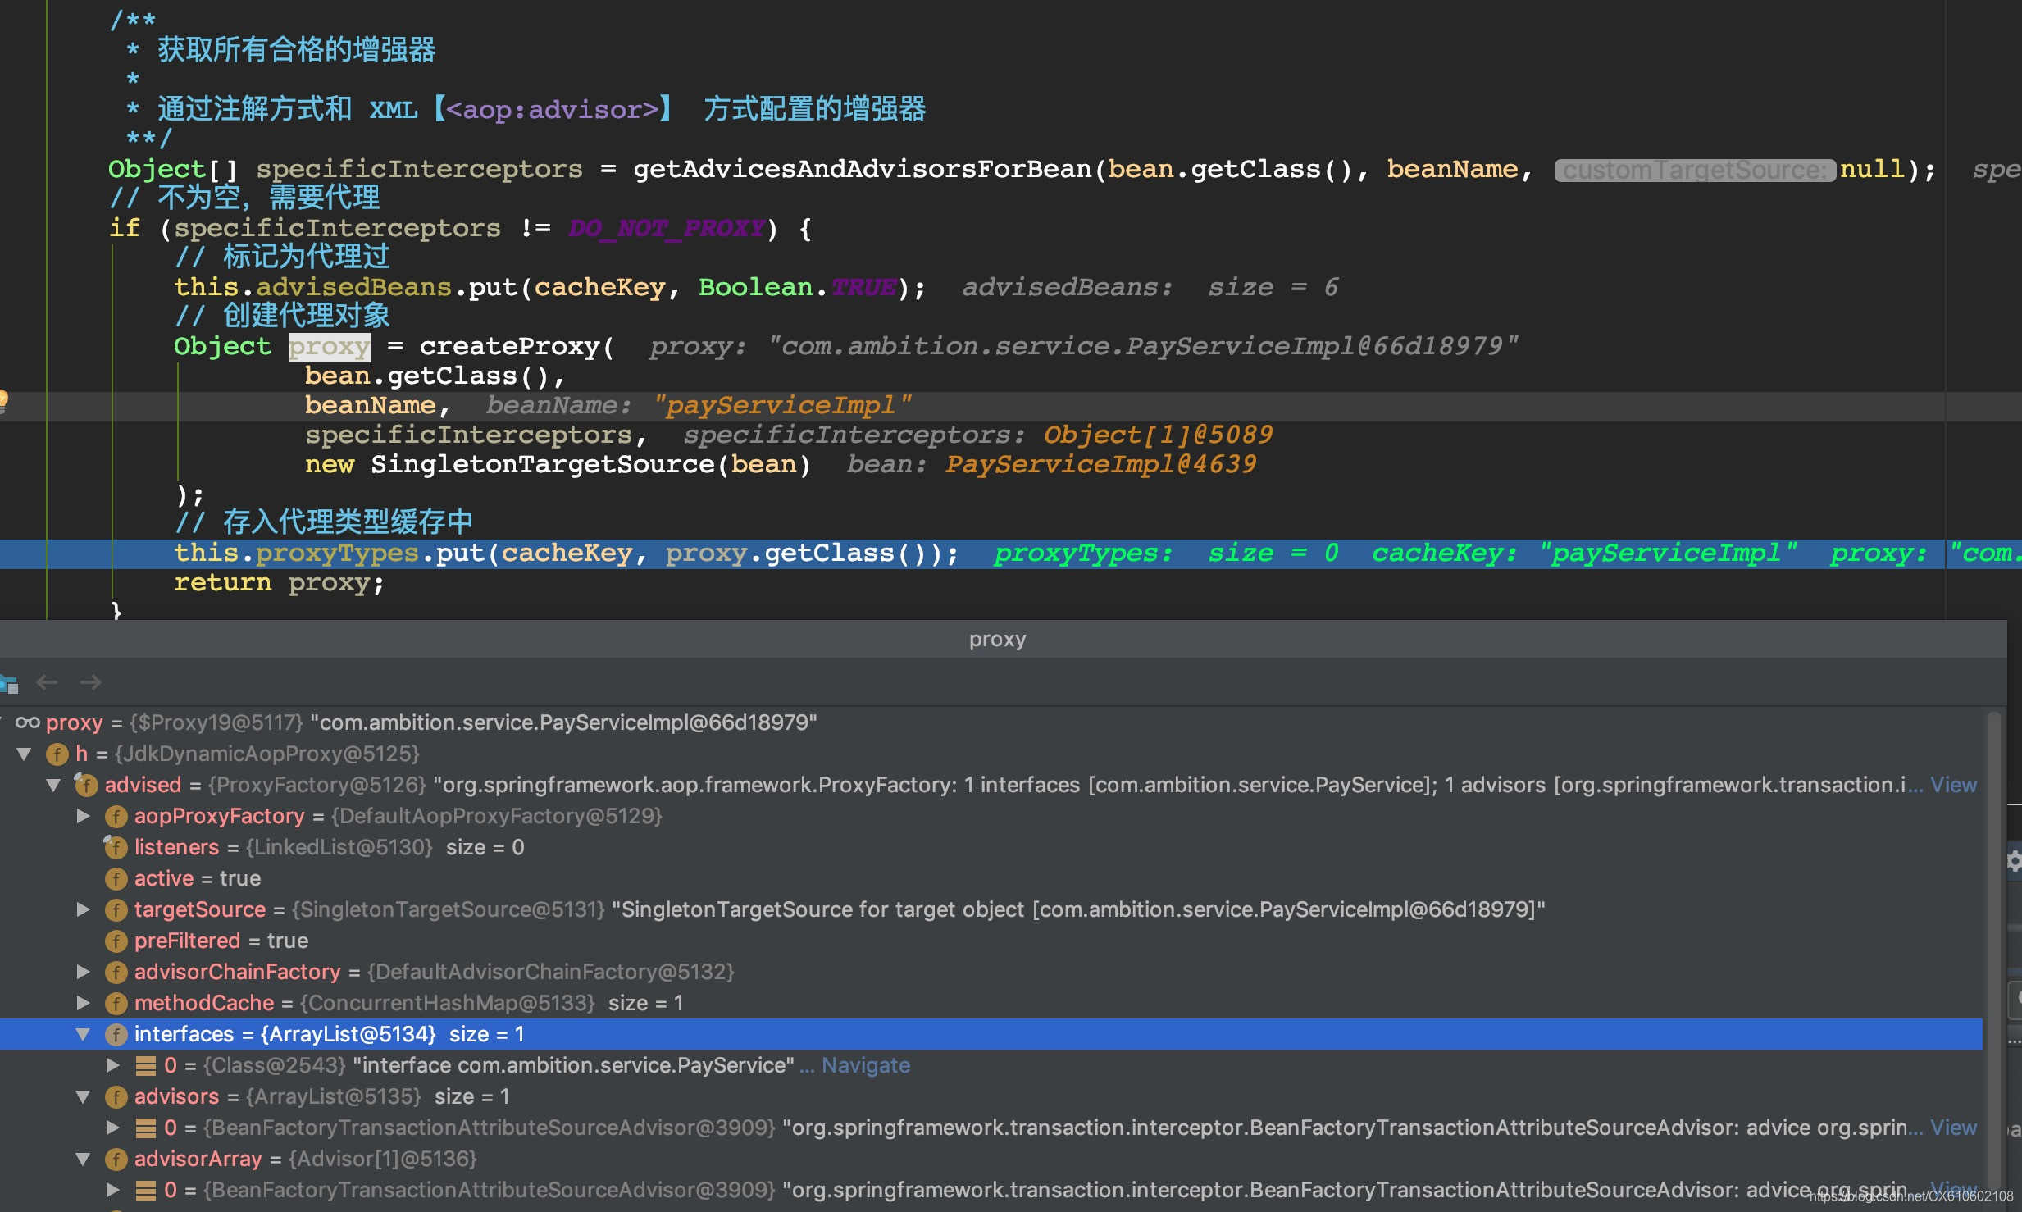Click array element icon in advisorArray entry 0
Image resolution: width=2022 pixels, height=1212 pixels.
[x=146, y=1190]
